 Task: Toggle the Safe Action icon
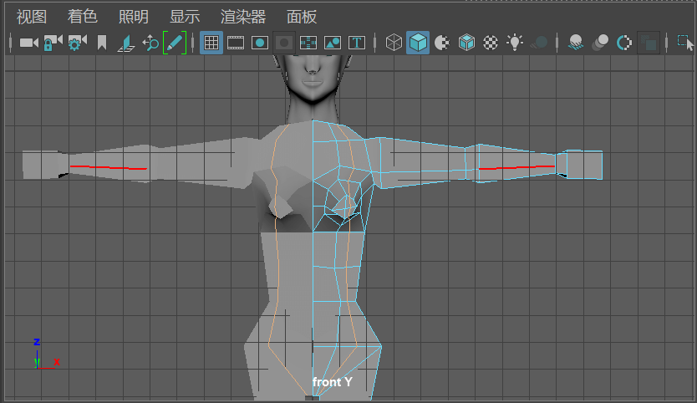point(333,43)
